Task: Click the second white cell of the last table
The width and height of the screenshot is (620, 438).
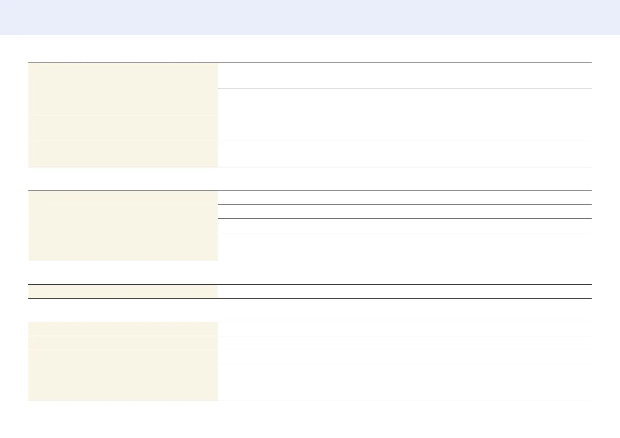Action: pos(404,343)
